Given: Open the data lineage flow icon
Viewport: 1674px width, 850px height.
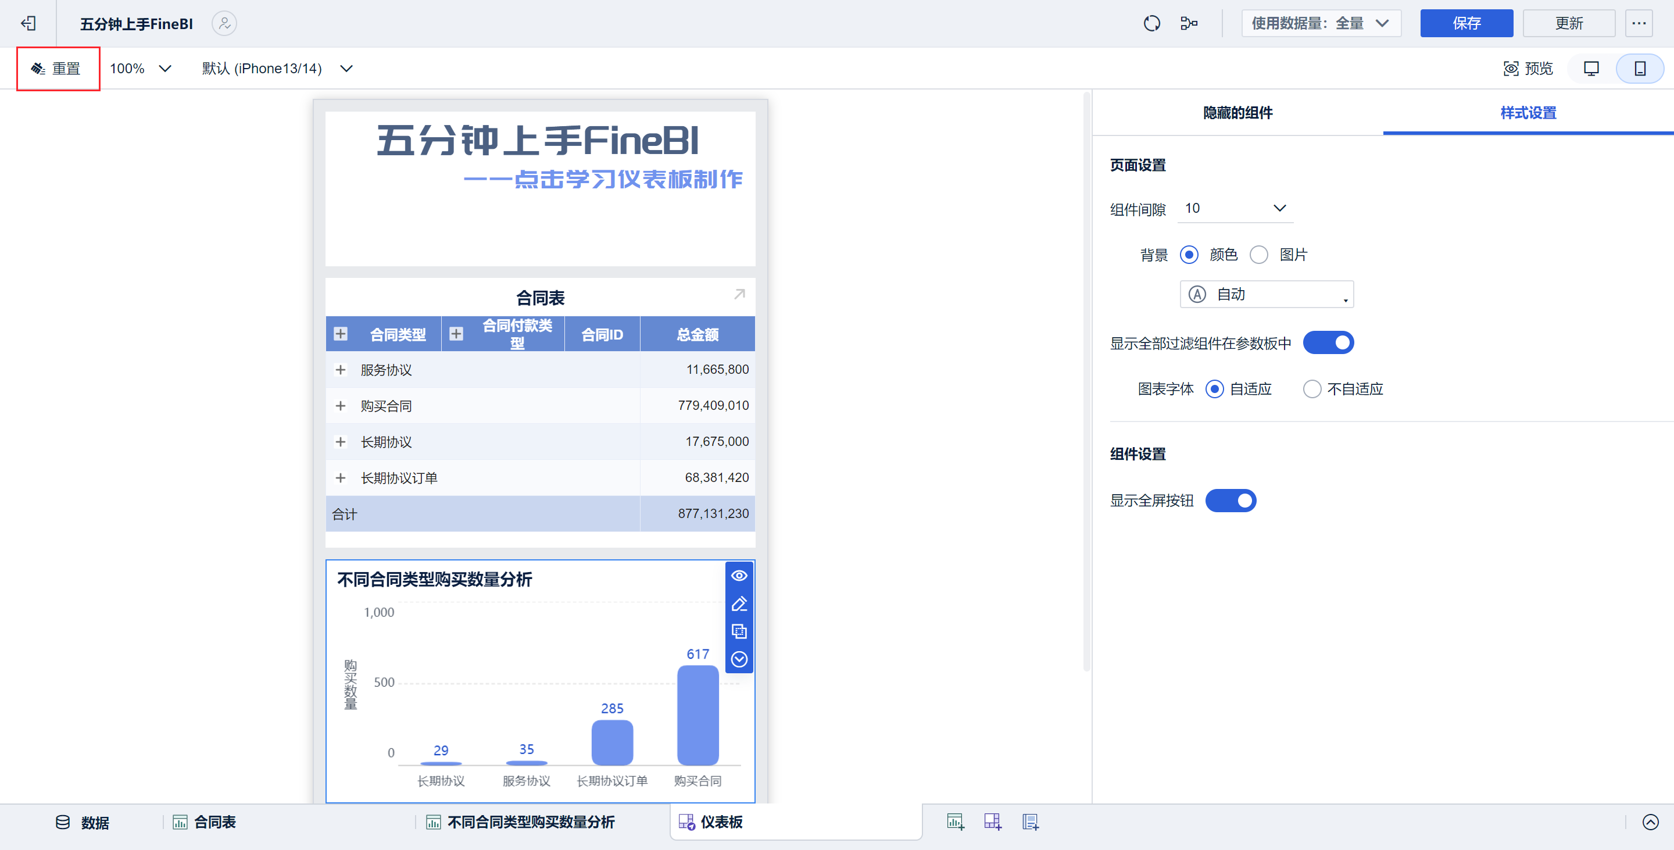Looking at the screenshot, I should pyautogui.click(x=1189, y=23).
